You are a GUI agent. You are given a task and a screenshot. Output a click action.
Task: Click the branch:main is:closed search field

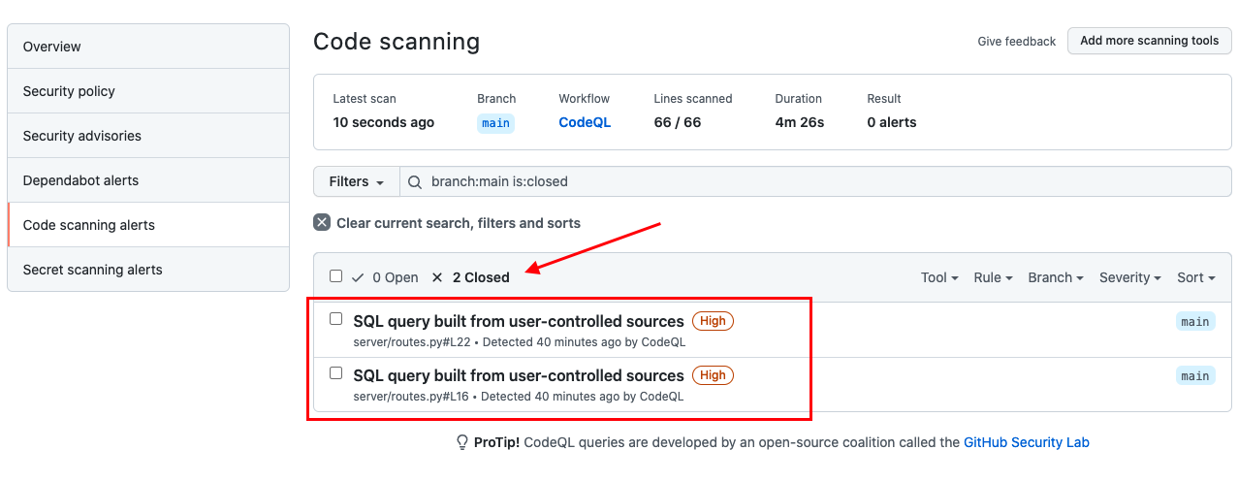[815, 181]
